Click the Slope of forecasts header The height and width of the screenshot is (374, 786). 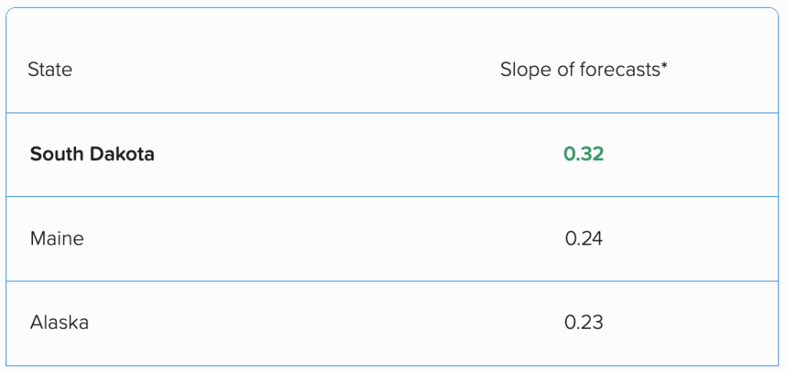click(583, 70)
